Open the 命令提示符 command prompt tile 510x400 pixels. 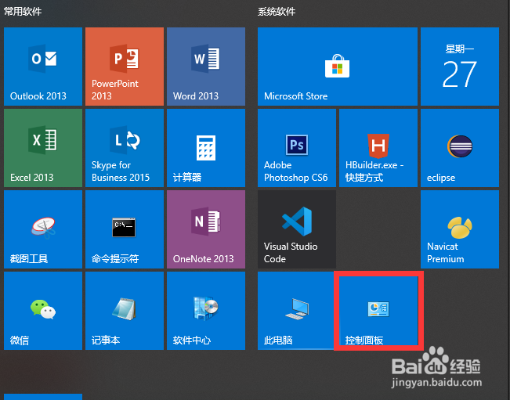[x=125, y=229]
